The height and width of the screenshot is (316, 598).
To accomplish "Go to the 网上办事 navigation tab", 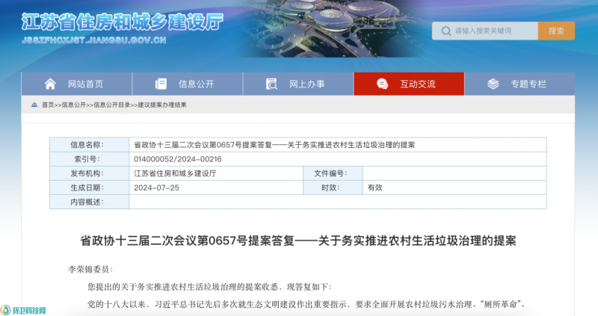I will pos(306,84).
